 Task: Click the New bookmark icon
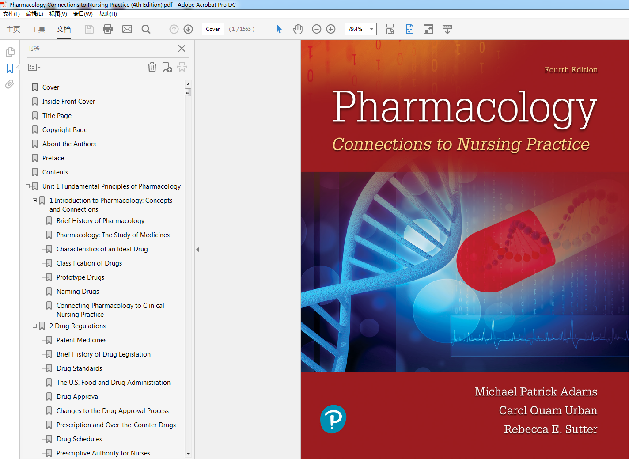[x=167, y=67]
